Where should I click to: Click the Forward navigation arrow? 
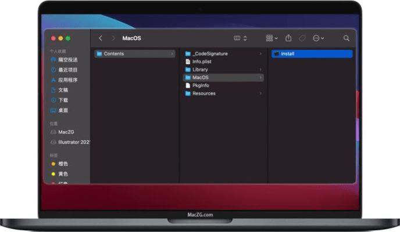112,38
